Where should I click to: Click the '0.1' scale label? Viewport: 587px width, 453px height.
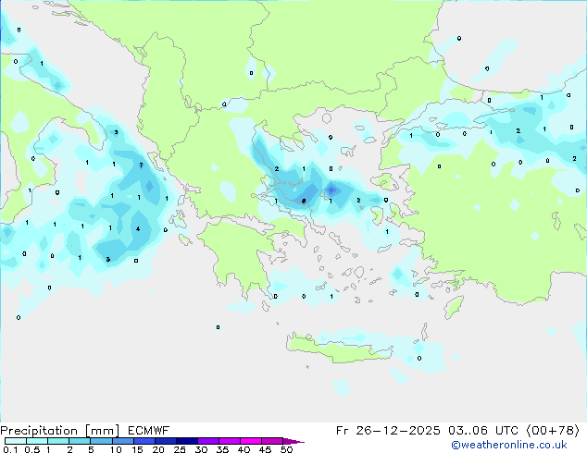click(10, 449)
